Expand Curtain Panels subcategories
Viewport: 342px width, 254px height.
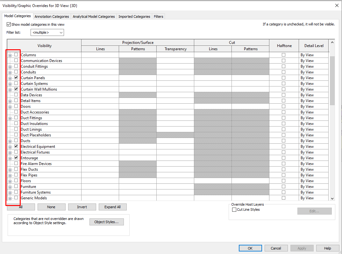coord(10,78)
